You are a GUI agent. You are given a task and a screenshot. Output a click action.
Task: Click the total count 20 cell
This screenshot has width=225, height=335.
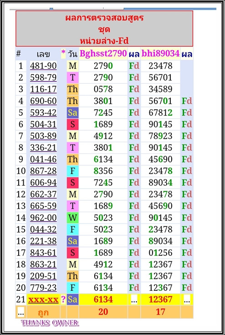click(103, 312)
